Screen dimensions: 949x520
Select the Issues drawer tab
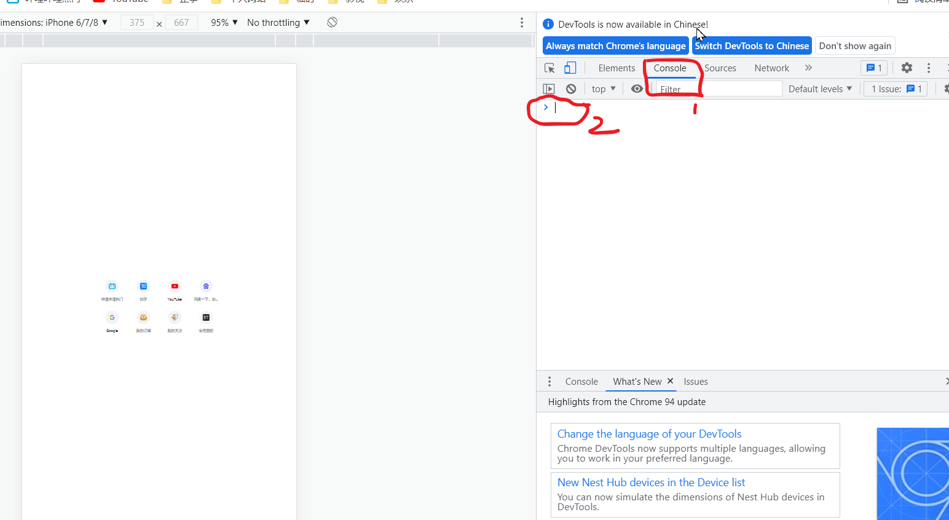pyautogui.click(x=696, y=382)
